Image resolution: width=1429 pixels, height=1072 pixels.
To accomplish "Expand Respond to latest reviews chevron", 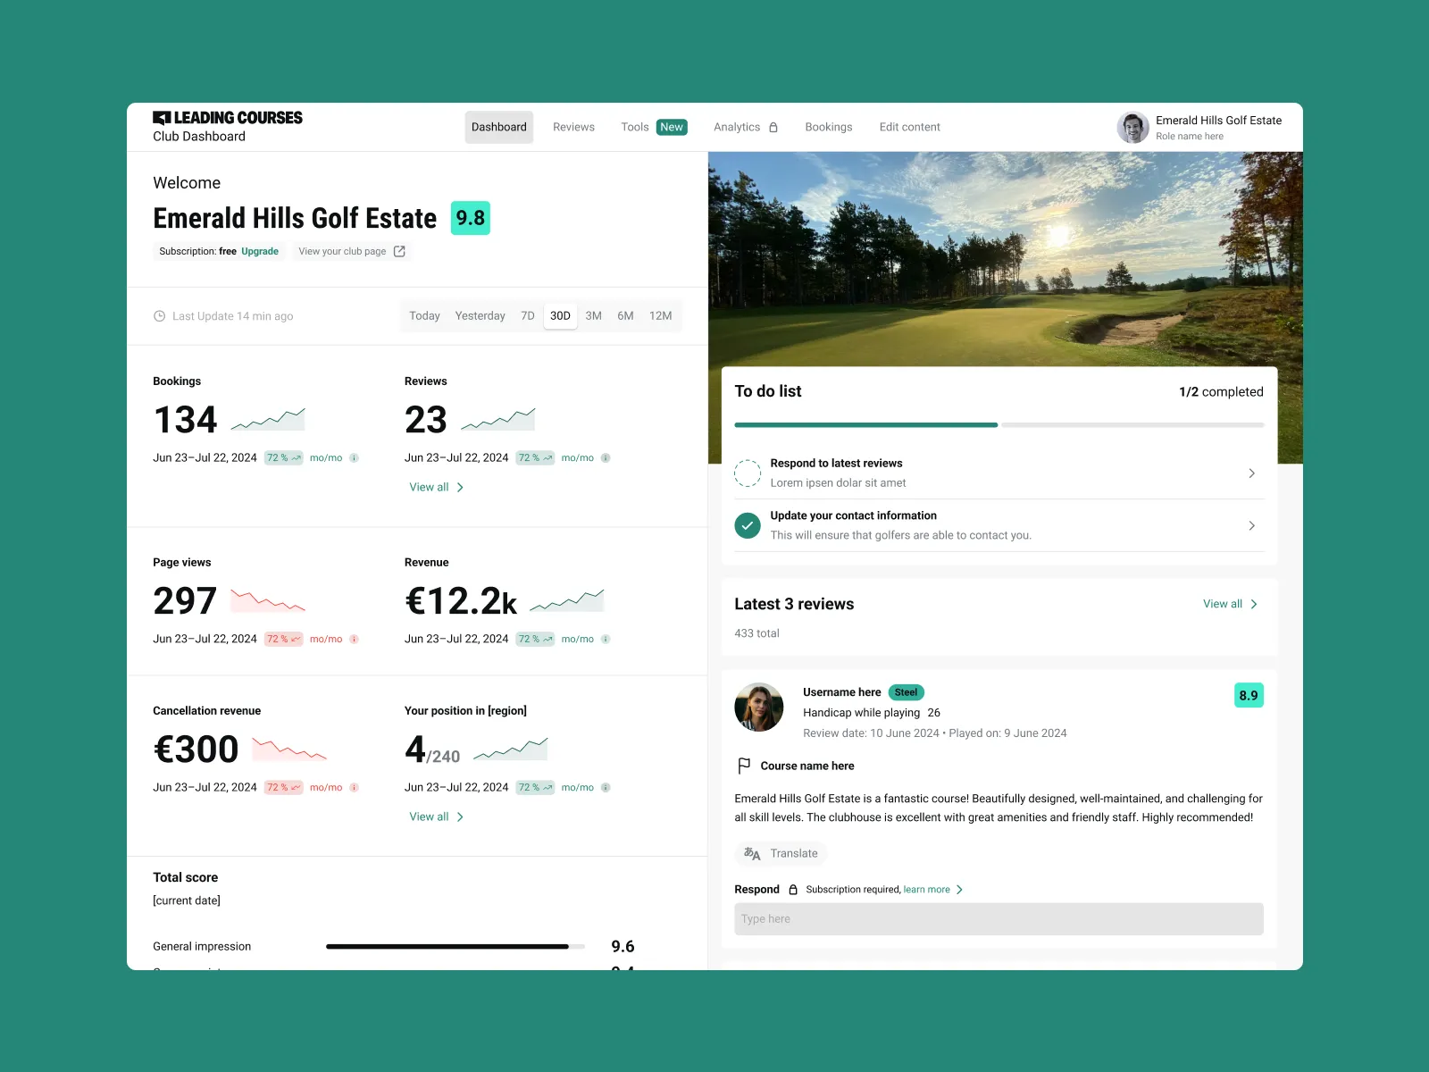I will point(1251,473).
